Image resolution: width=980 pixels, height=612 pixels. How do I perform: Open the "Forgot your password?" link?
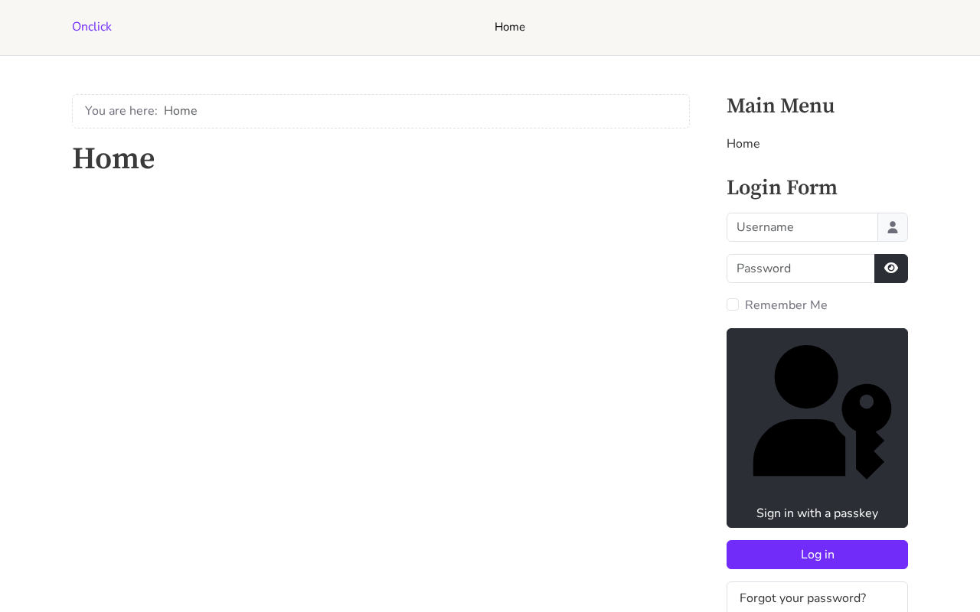pyautogui.click(x=803, y=598)
